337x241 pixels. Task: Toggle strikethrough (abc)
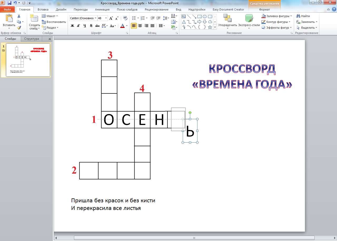97,26
